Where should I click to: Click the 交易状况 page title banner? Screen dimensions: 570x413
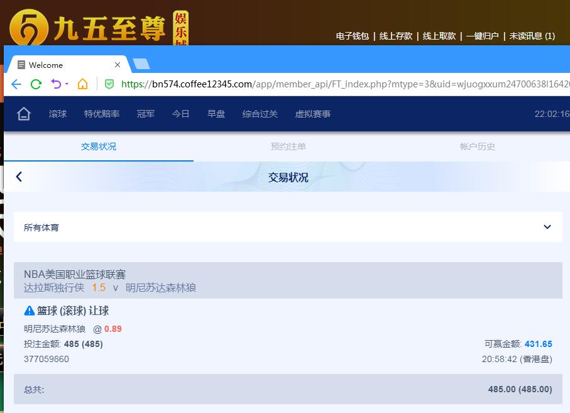(288, 177)
